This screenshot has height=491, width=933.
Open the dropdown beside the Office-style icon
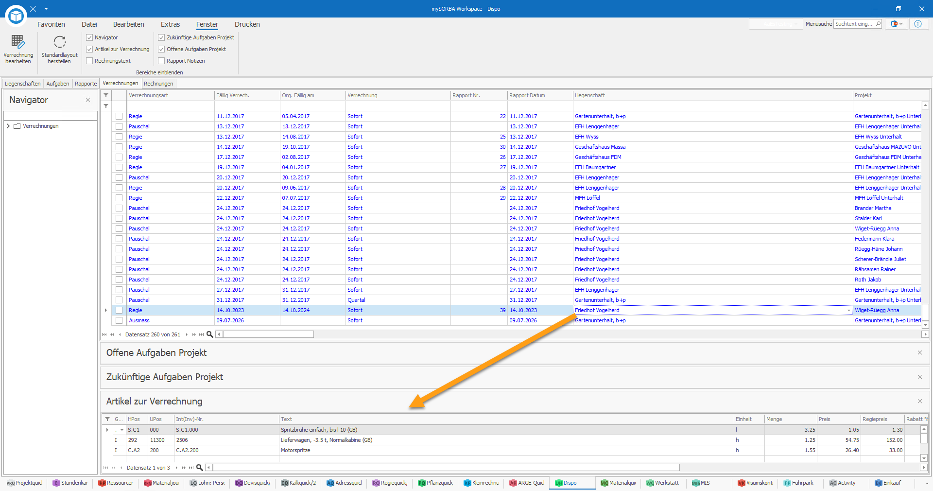901,24
